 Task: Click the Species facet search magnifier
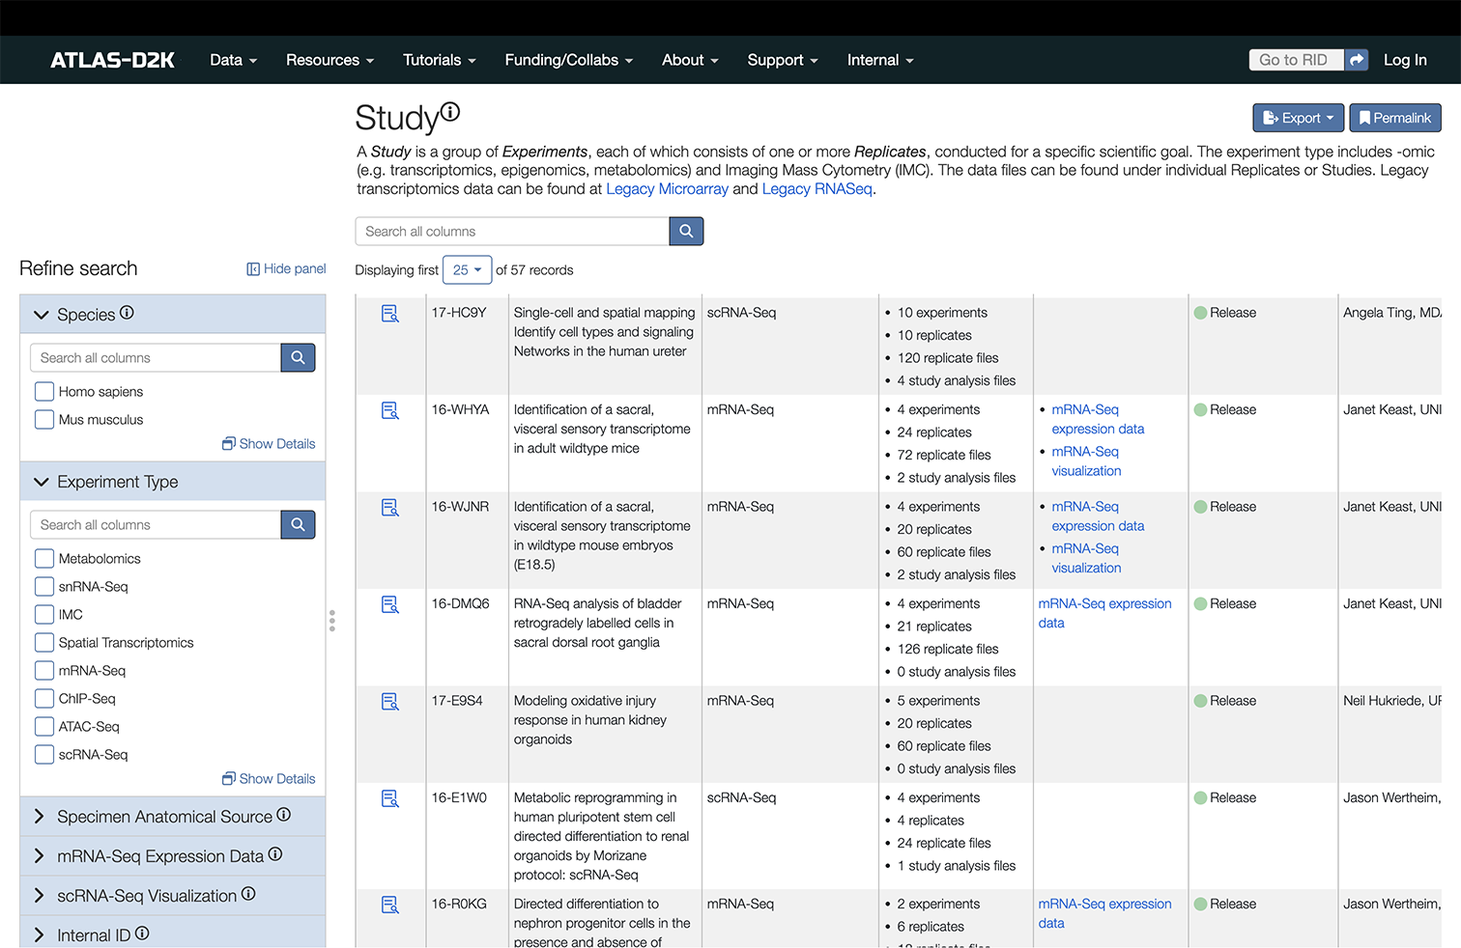(298, 358)
